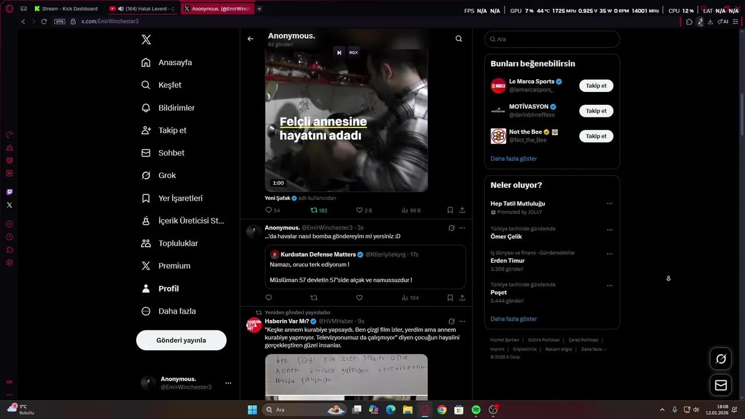The image size is (745, 419).
Task: Open Bildirimler notifications
Action: point(168,108)
